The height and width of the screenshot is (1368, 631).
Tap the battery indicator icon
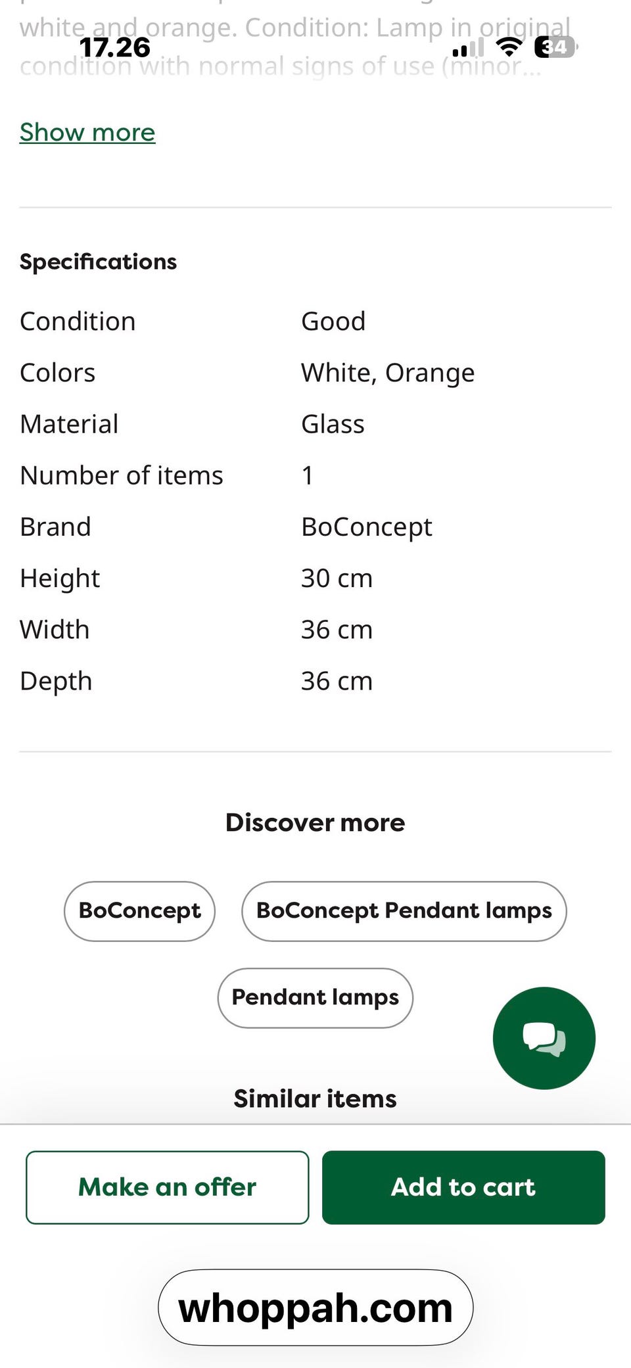click(x=555, y=47)
